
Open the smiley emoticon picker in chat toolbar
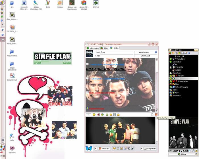pos(94,115)
